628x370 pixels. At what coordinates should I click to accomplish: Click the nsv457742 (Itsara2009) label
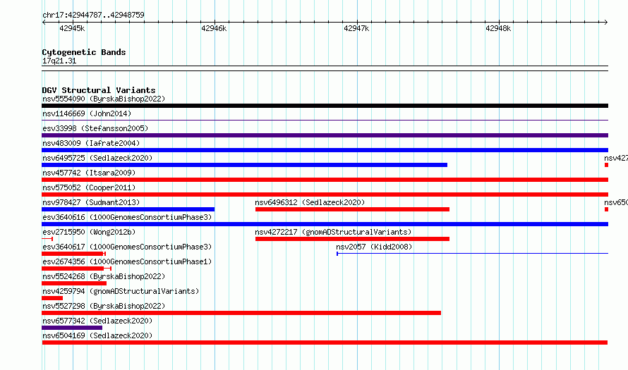click(x=89, y=173)
